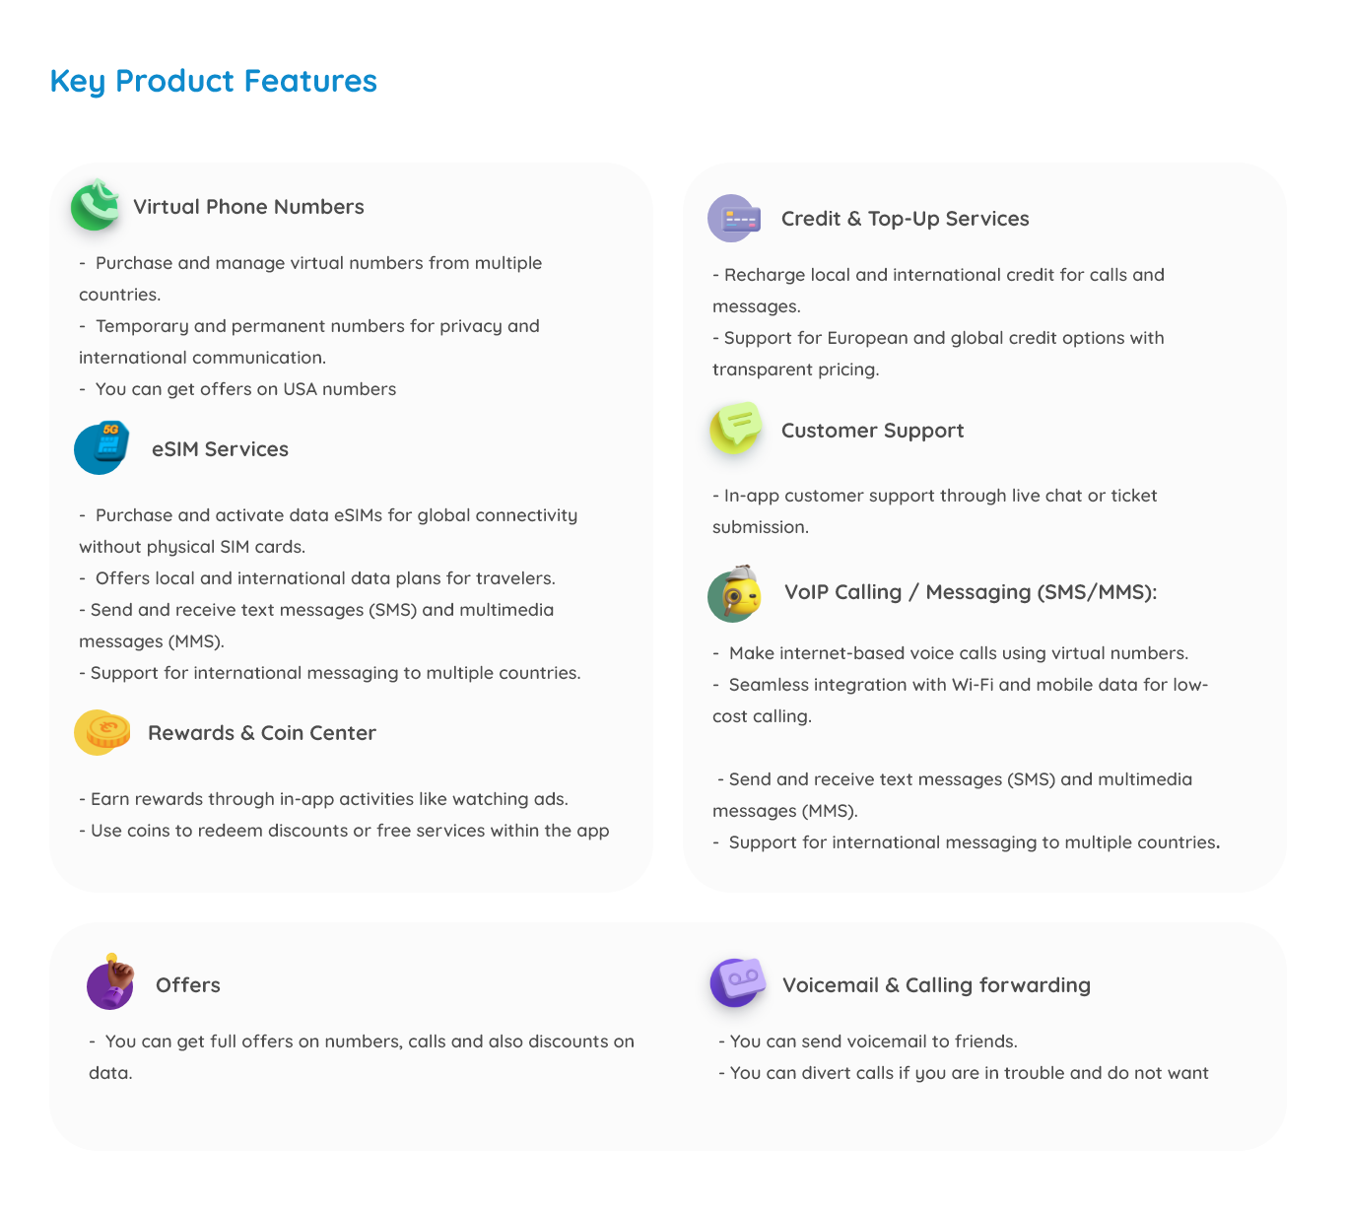Click the purple voicemail tape icon
The height and width of the screenshot is (1209, 1346).
coord(737,982)
